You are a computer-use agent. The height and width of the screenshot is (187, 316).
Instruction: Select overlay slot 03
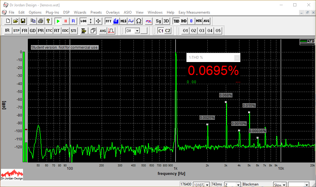point(202,31)
